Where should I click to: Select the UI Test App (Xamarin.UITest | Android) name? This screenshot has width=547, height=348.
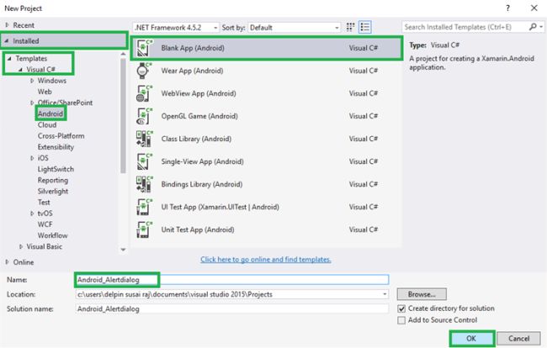220,207
